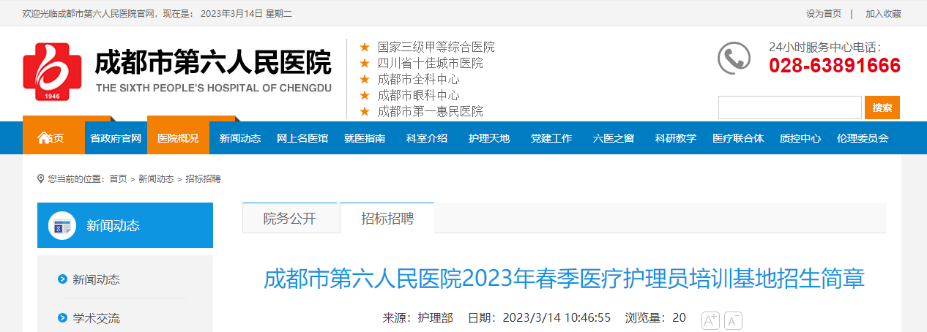Open 新闻动态 in the blue navigation bar
The width and height of the screenshot is (927, 332).
tap(240, 138)
